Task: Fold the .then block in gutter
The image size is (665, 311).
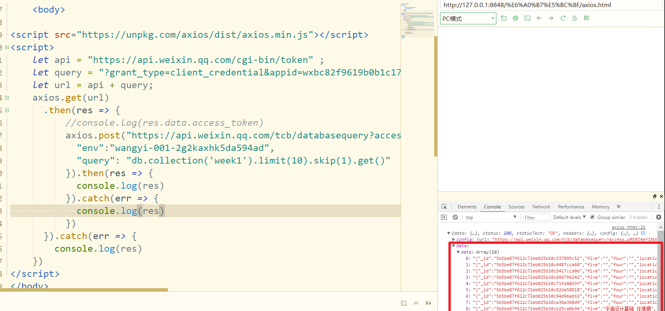Action: pyautogui.click(x=7, y=110)
